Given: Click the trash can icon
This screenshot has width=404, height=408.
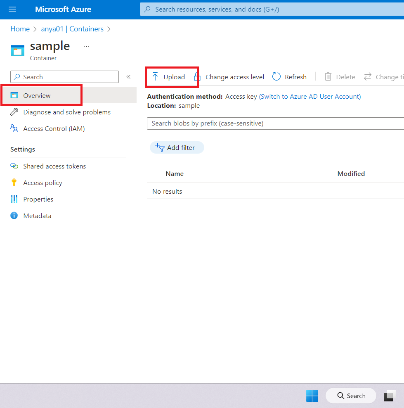Looking at the screenshot, I should [328, 76].
